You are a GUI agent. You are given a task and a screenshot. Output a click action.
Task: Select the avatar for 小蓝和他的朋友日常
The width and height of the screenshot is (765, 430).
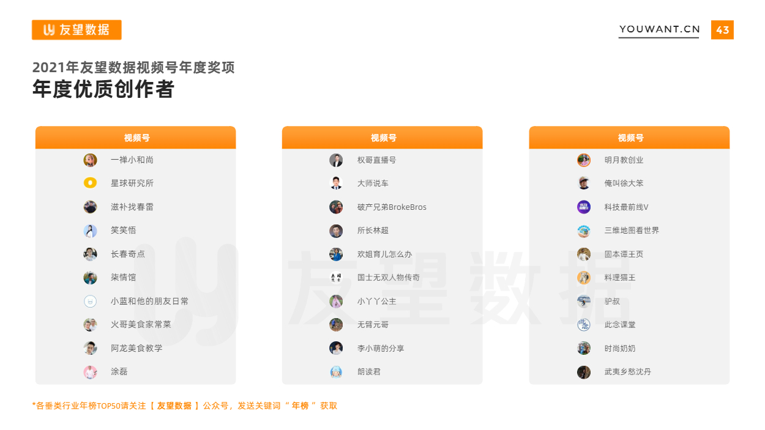coord(90,301)
